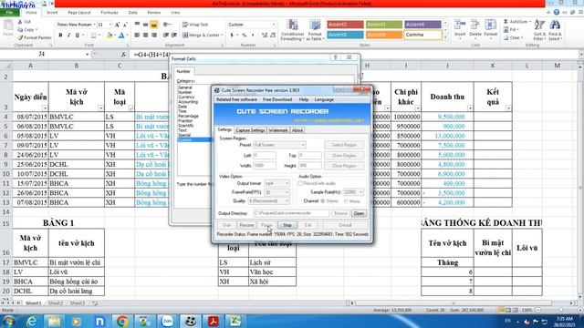Image resolution: width=584 pixels, height=328 pixels.
Task: Click the Decrease Decimal icon
Action: [273, 35]
